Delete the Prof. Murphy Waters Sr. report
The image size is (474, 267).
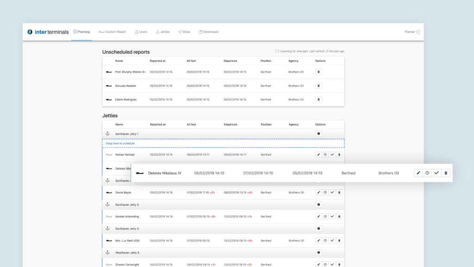point(318,72)
